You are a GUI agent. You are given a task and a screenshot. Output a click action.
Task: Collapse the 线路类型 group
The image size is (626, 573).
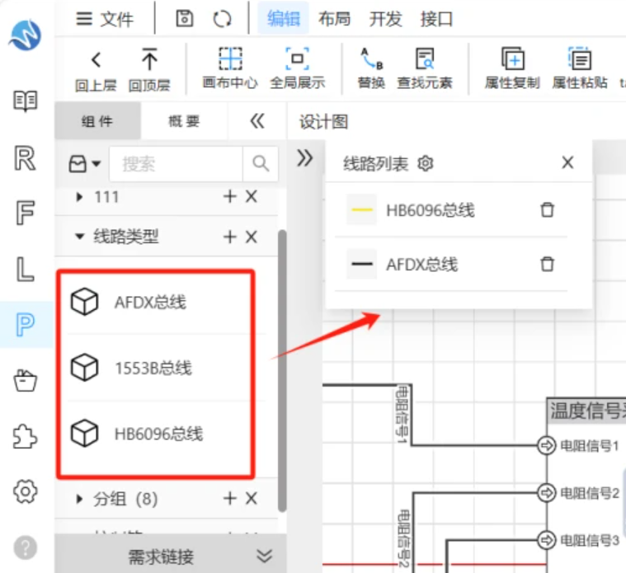click(79, 237)
